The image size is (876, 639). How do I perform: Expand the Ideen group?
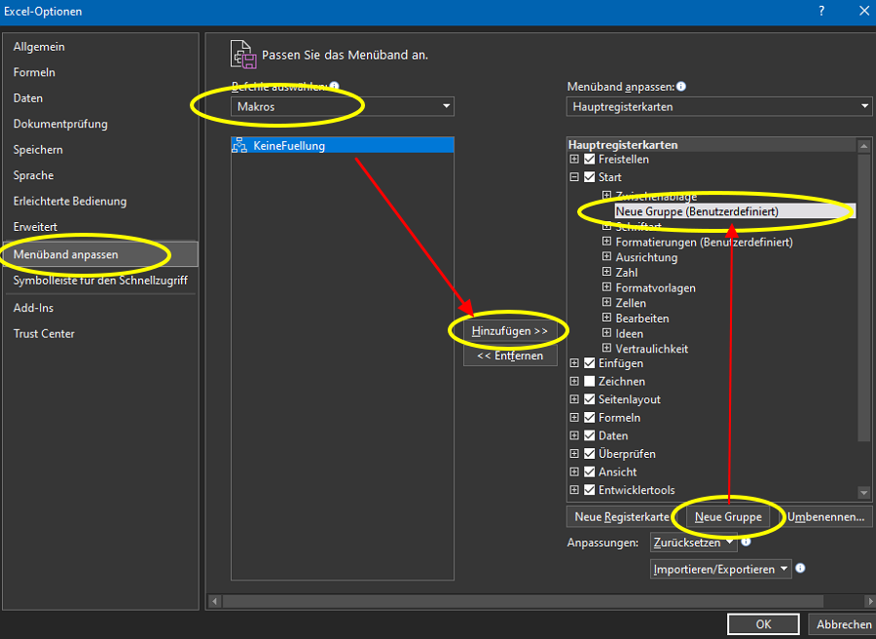[606, 333]
